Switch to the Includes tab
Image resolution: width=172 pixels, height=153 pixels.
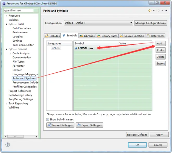[52, 36]
